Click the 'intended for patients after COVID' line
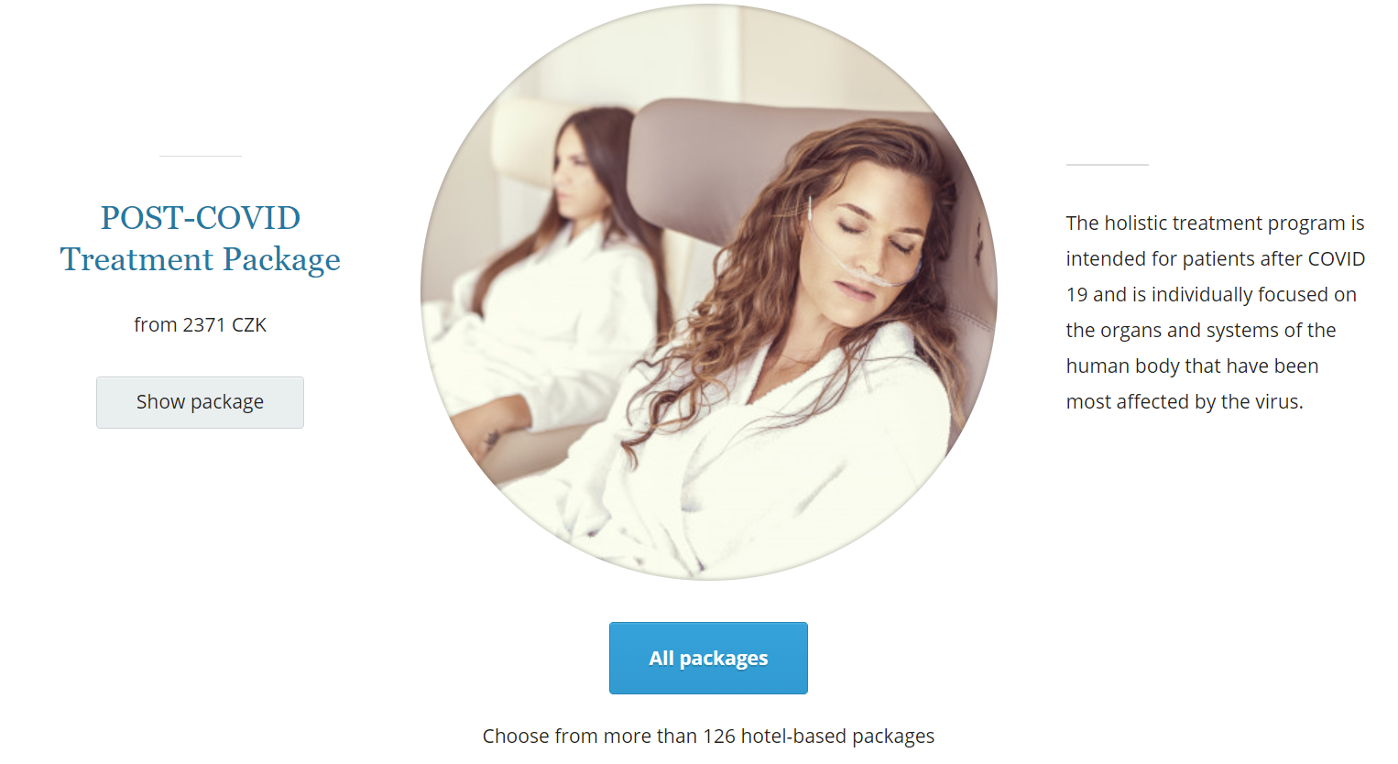 point(1215,259)
